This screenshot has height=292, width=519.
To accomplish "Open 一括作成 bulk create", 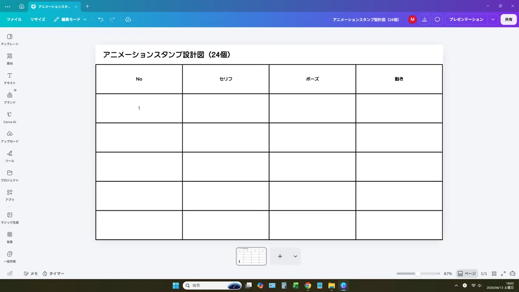I will (x=10, y=257).
